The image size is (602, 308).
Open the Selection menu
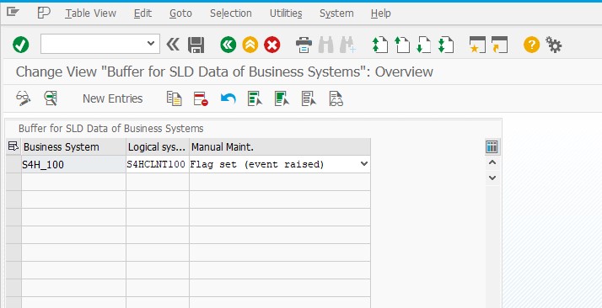[231, 13]
